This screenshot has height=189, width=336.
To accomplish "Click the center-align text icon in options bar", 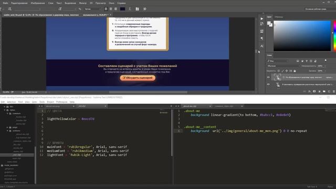I will coord(111,9).
